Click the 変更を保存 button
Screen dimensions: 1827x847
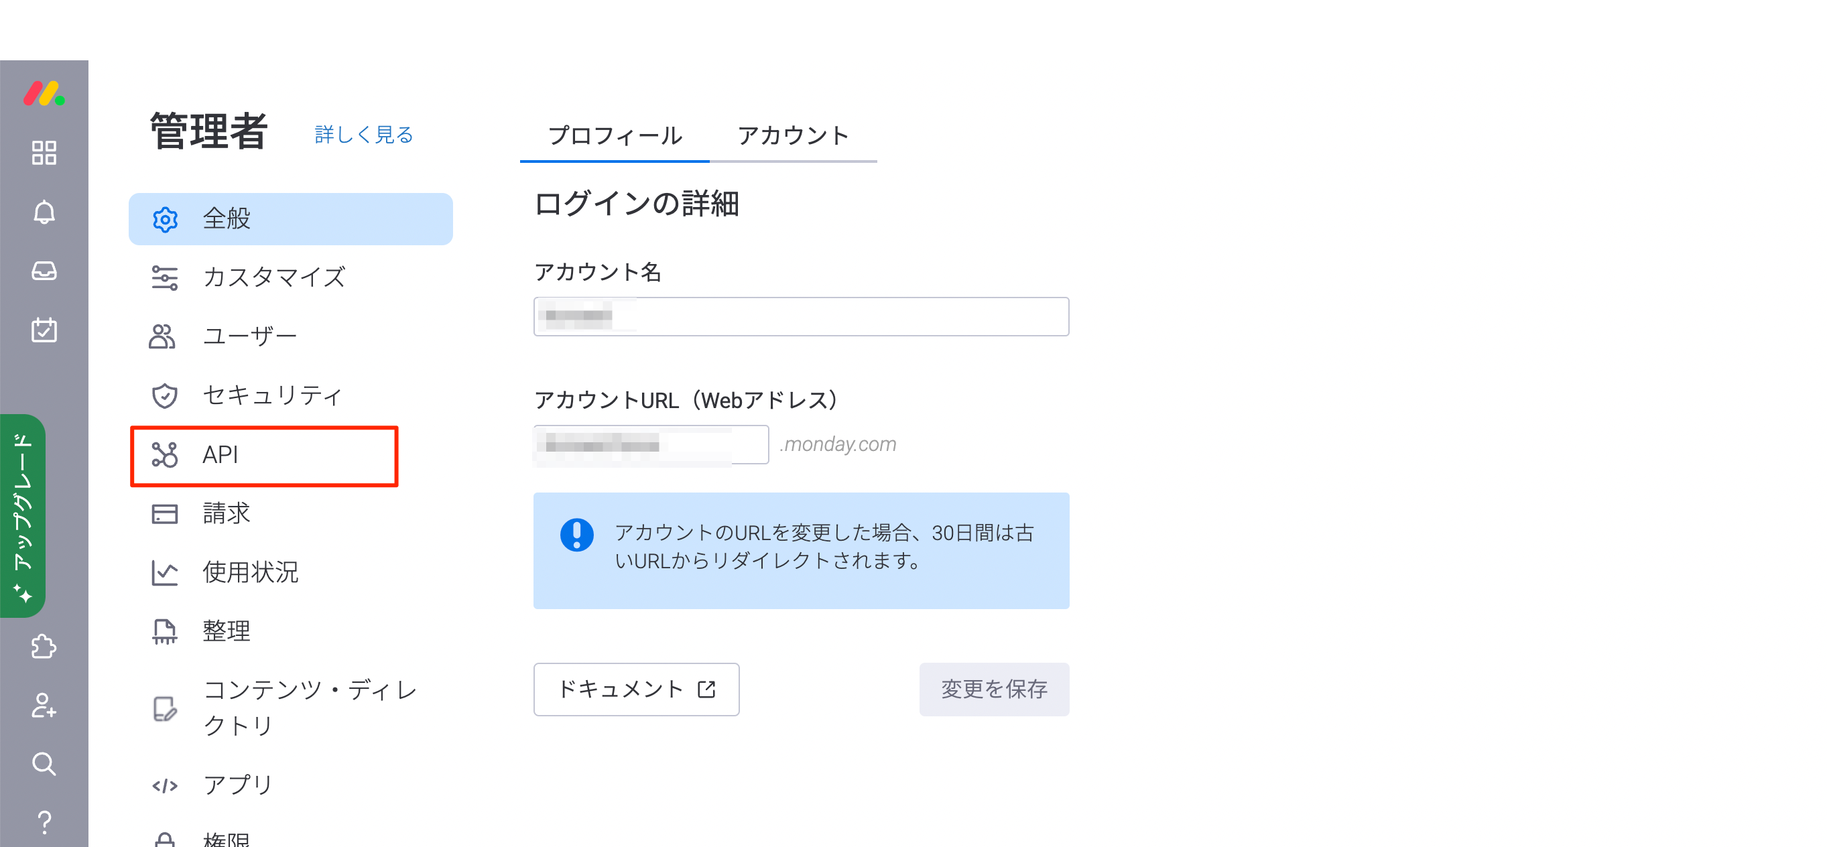(x=994, y=690)
